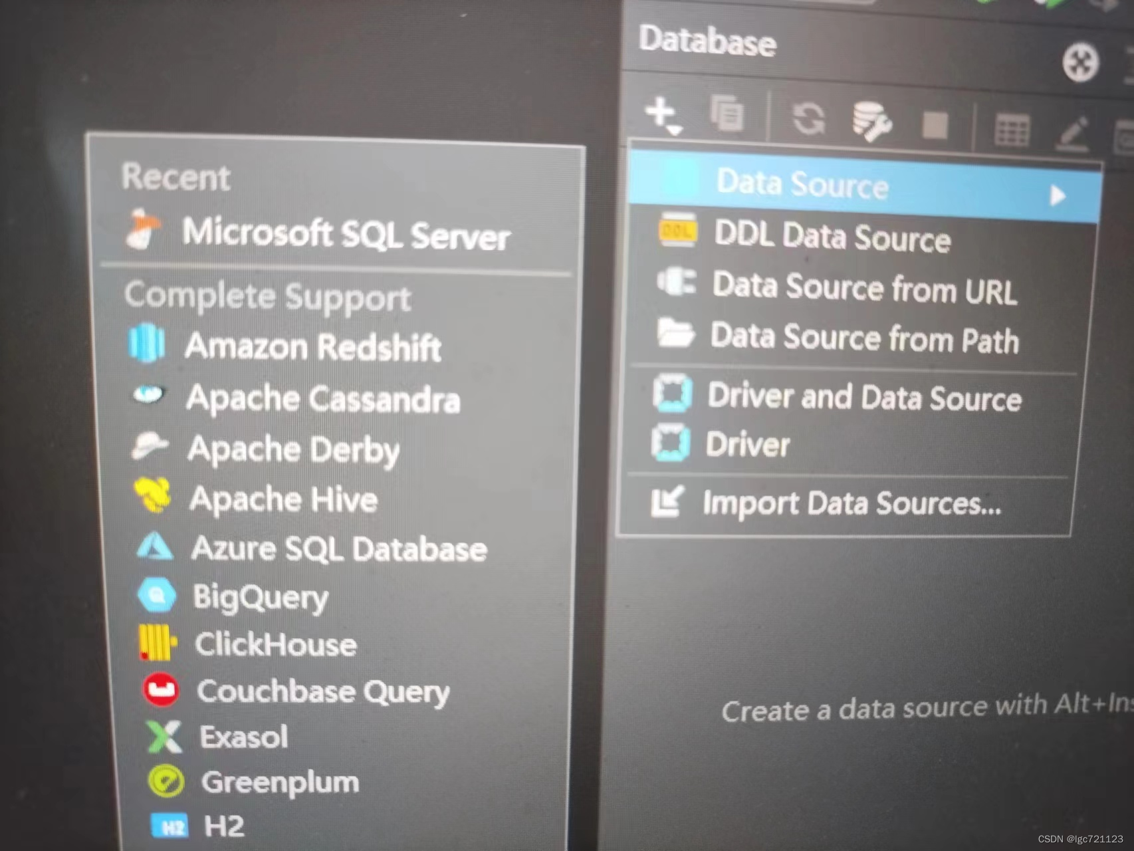Click the Duplicate data source icon
This screenshot has height=851, width=1134.
tap(727, 113)
